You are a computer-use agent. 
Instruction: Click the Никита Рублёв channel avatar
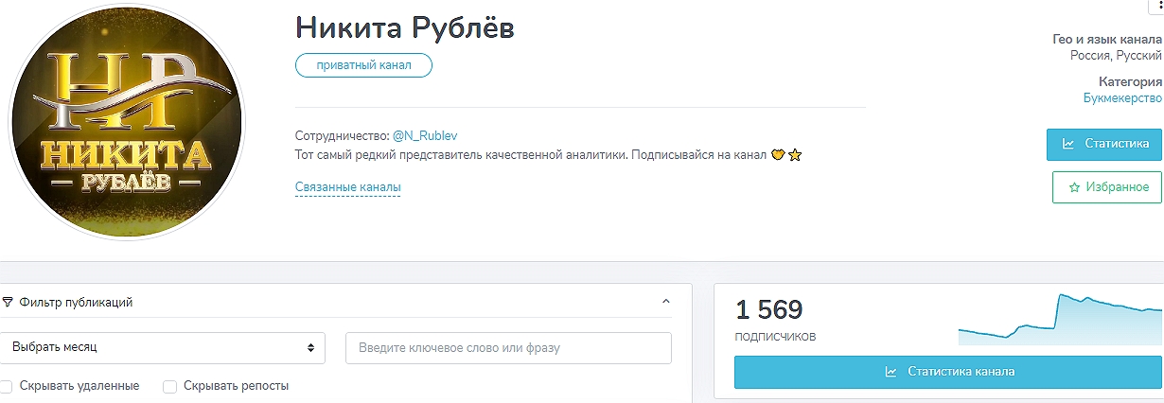tap(126, 122)
